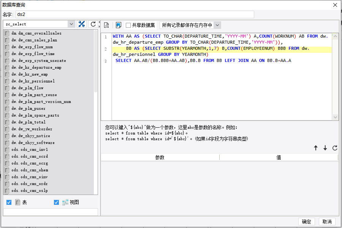Select dw.dw_zhyy_software table

pos(33,143)
